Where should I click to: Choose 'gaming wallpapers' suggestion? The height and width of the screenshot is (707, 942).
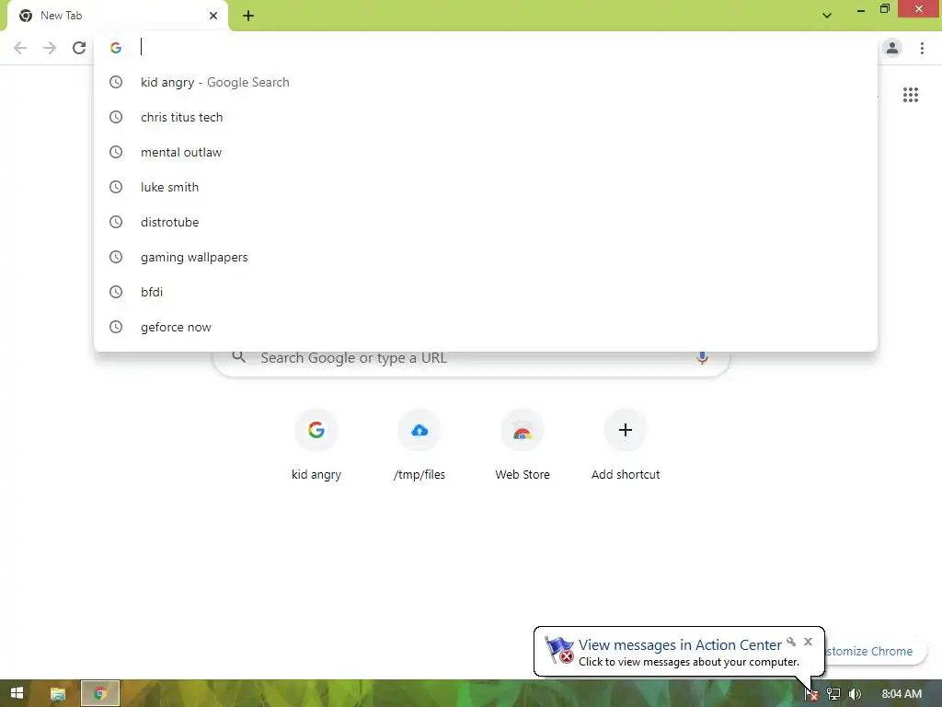pos(486,257)
